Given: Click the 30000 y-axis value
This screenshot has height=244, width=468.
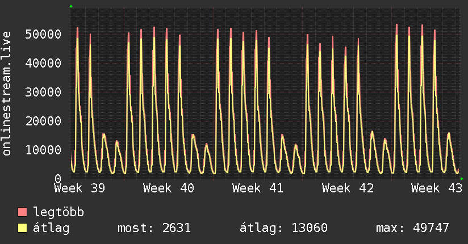Looking at the screenshot, I should tap(43, 92).
